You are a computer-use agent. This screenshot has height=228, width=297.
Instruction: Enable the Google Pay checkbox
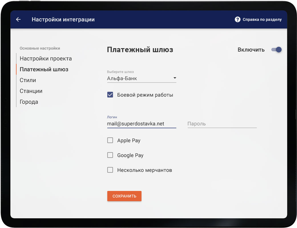pyautogui.click(x=110, y=155)
